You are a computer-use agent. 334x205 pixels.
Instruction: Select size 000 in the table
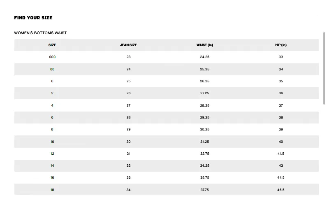52,57
